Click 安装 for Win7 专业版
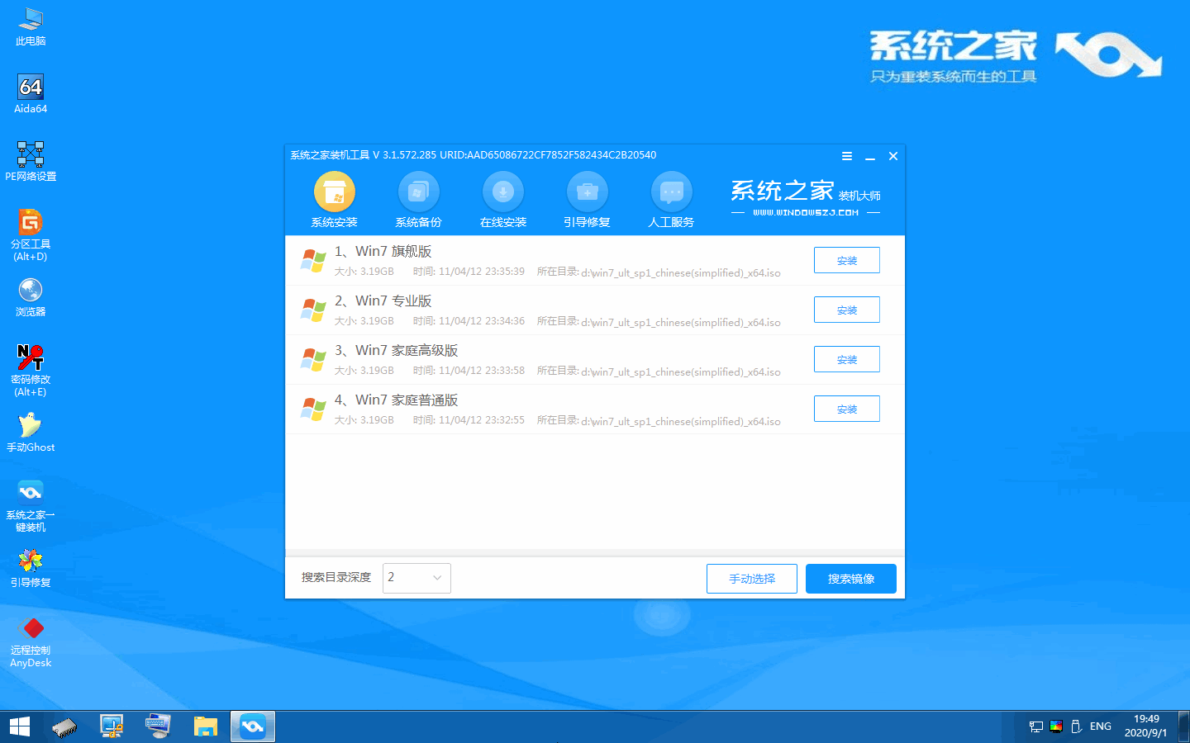 [x=846, y=310]
